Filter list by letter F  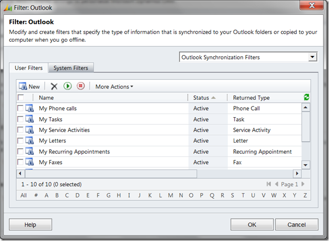click(98, 195)
